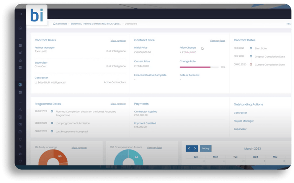Image resolution: width=294 pixels, height=183 pixels.
Task: Select the Original Completion Date marker
Action: 251,56
